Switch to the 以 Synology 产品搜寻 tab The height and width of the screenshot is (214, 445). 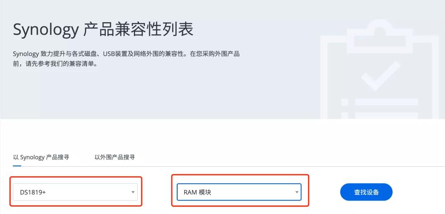(41, 157)
